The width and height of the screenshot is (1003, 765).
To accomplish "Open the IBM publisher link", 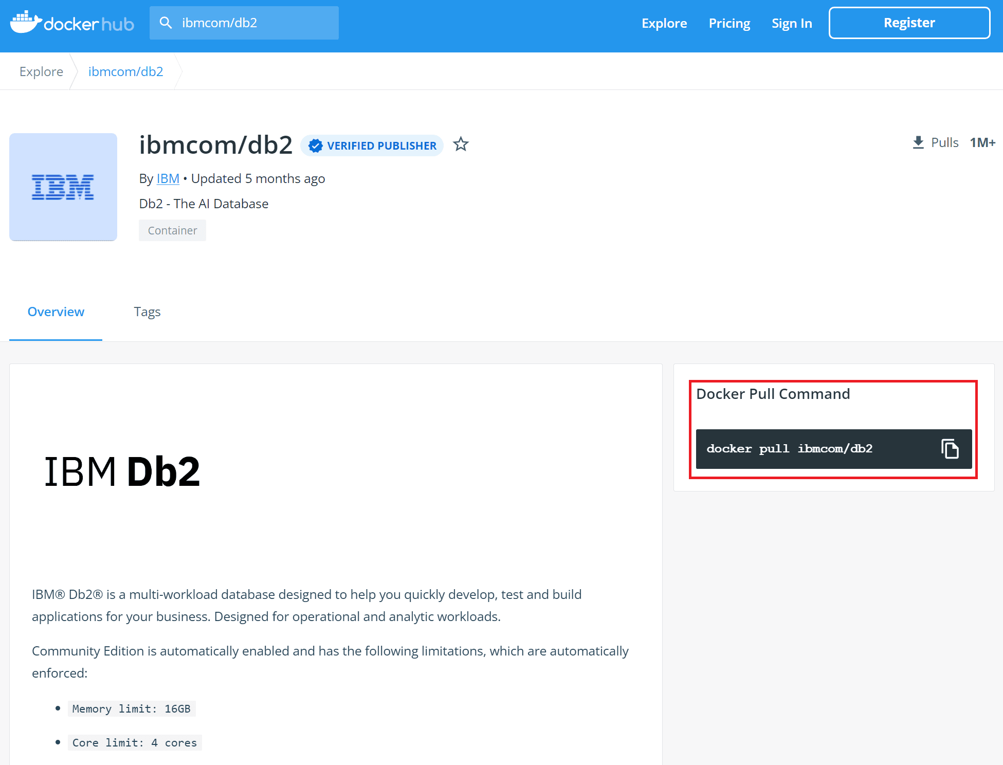I will coord(168,178).
